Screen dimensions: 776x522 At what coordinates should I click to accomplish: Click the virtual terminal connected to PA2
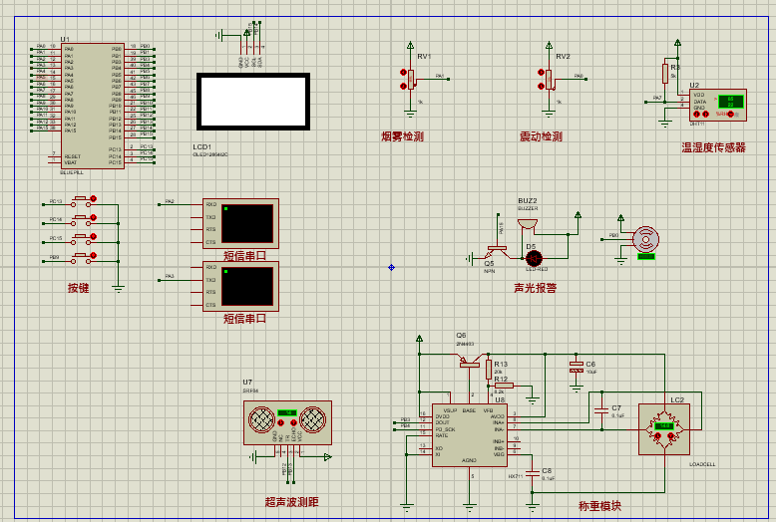coord(241,223)
